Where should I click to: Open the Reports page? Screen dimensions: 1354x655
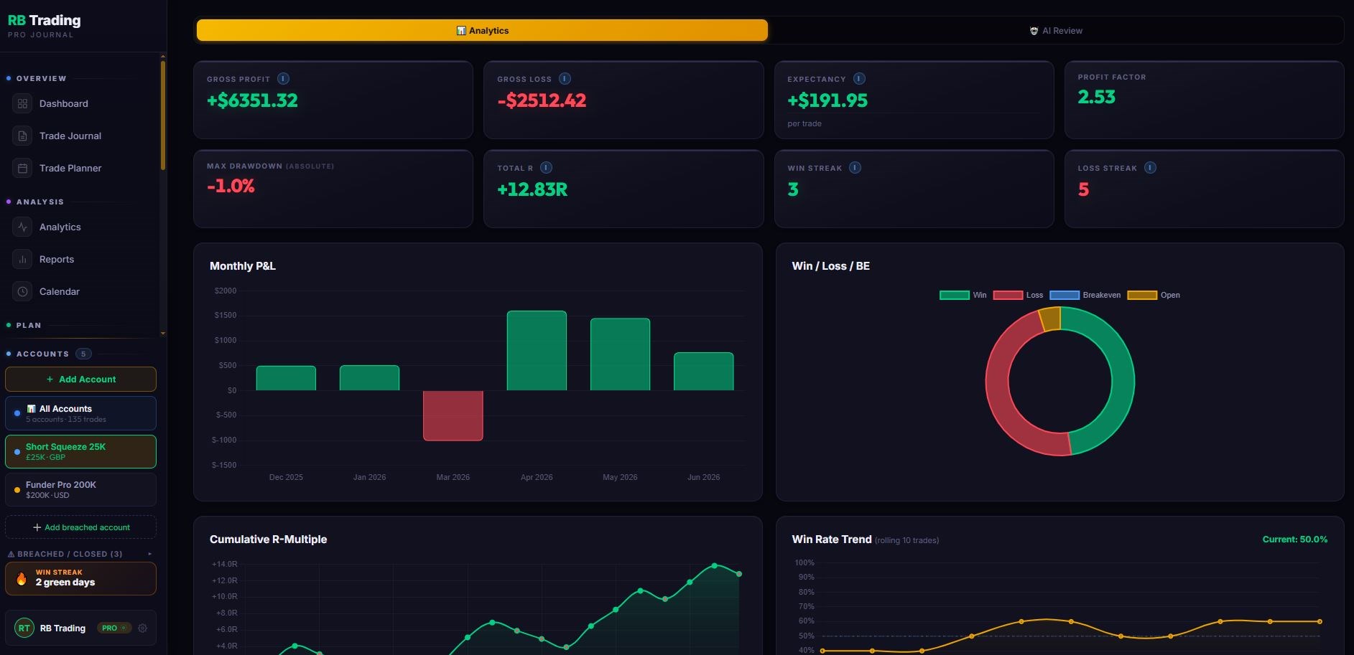coord(81,259)
